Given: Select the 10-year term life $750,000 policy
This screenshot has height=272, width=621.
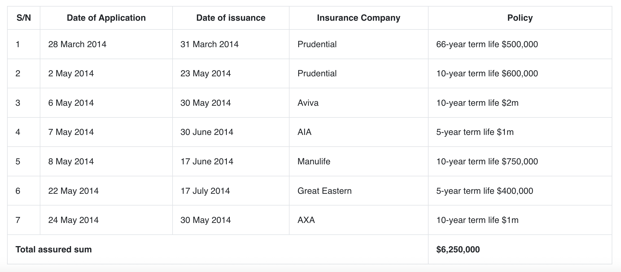Looking at the screenshot, I should [x=487, y=161].
